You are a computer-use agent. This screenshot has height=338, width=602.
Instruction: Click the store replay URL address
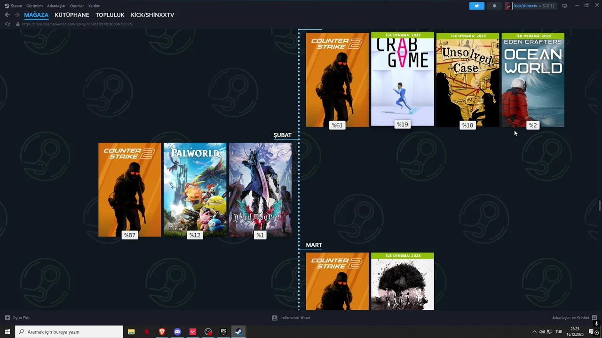(77, 24)
